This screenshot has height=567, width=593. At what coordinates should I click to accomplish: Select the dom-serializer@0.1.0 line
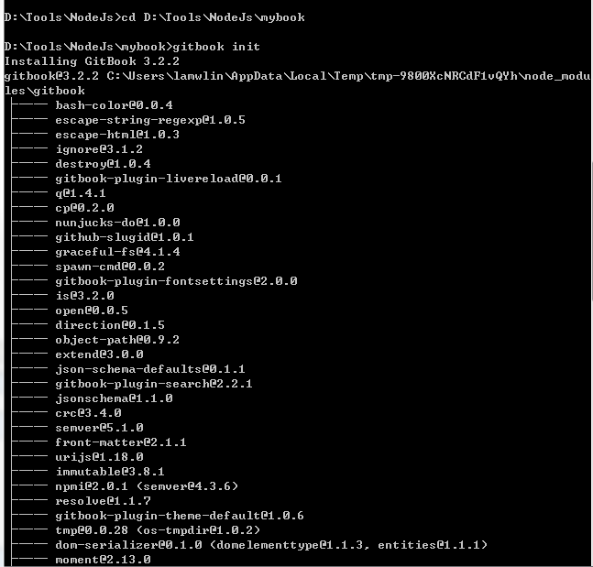pyautogui.click(x=271, y=545)
